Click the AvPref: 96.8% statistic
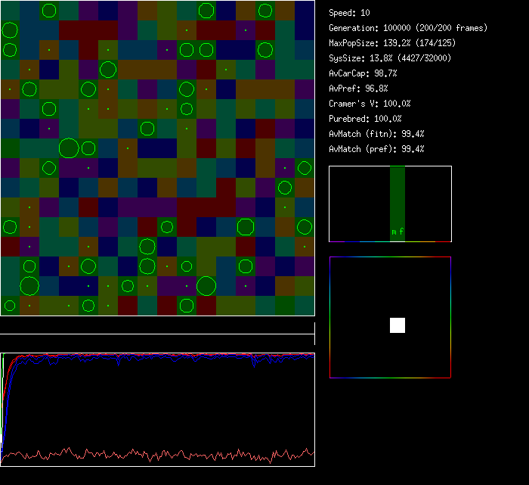 (359, 89)
